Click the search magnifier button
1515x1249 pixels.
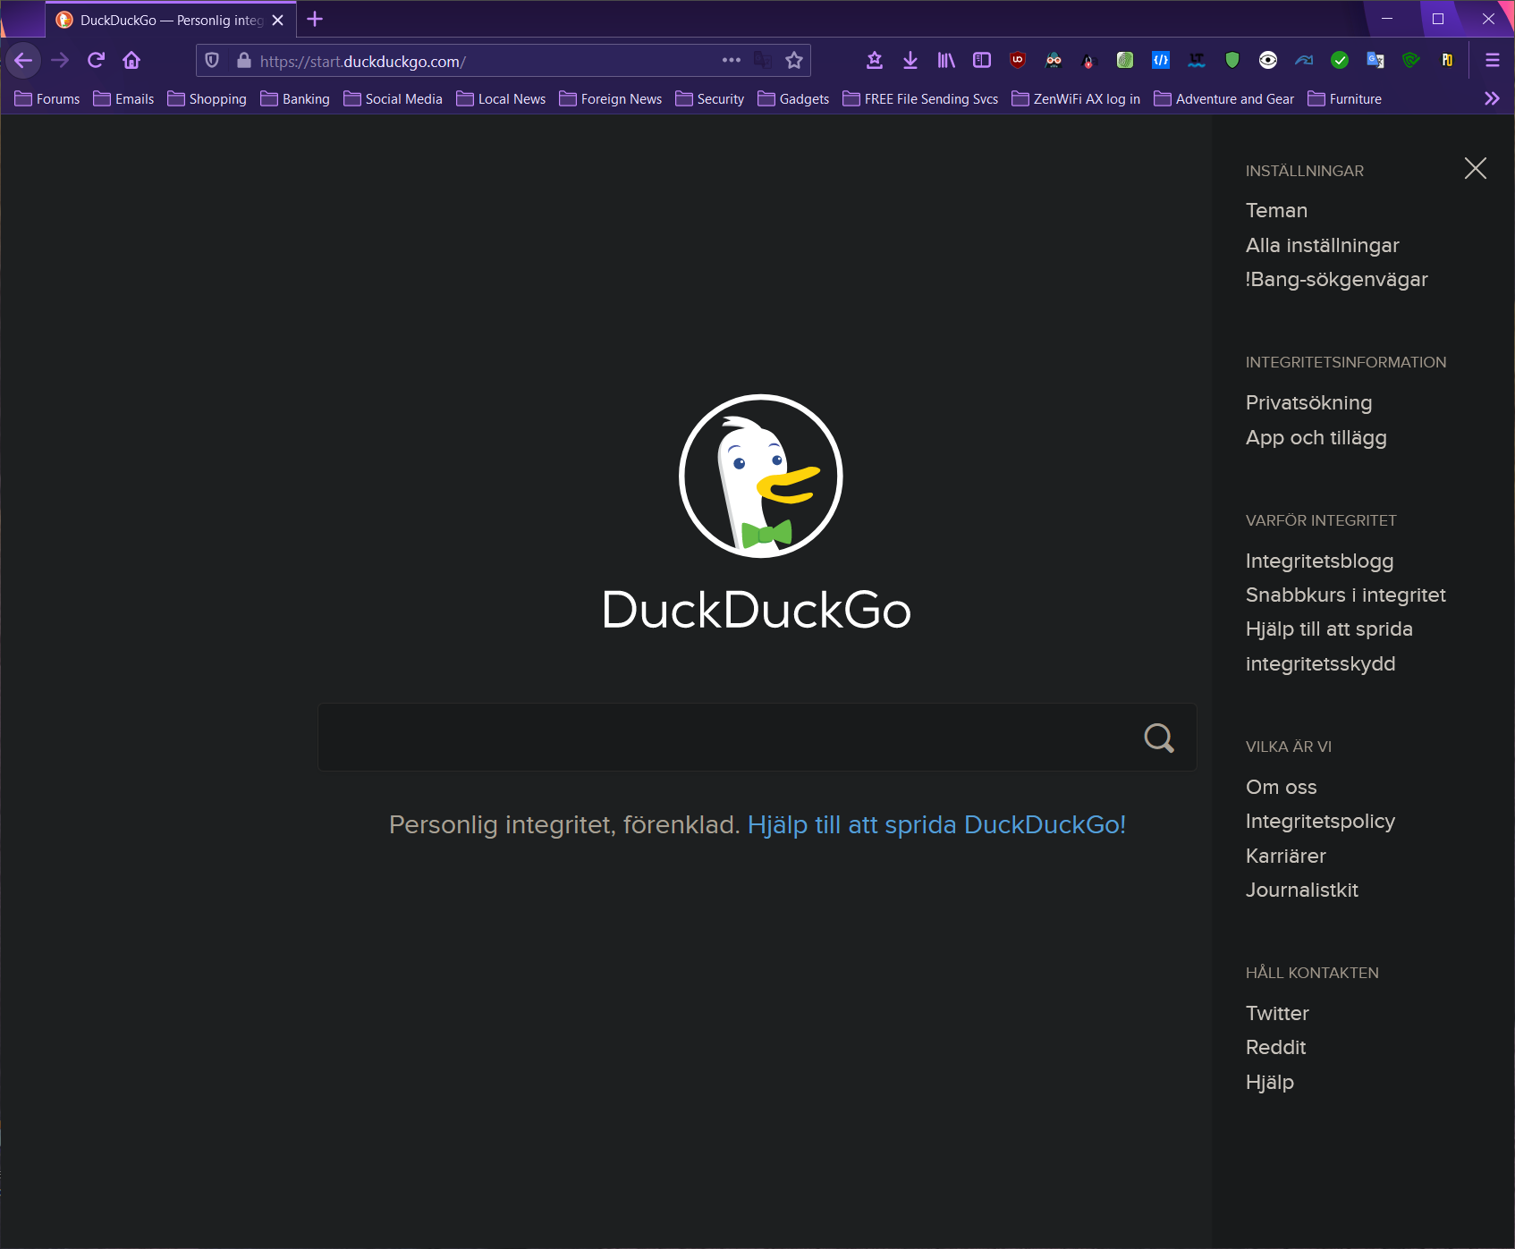(1159, 738)
